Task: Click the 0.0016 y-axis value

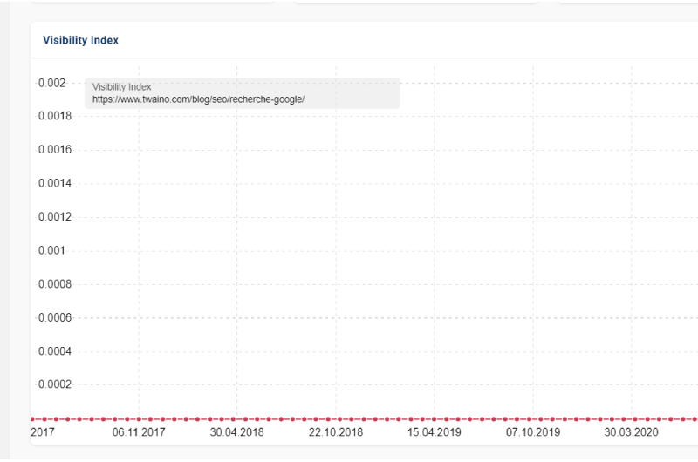Action: 55,149
